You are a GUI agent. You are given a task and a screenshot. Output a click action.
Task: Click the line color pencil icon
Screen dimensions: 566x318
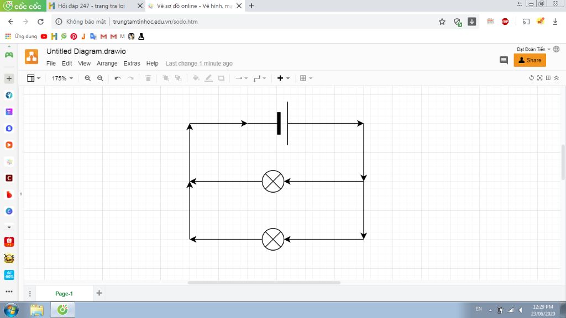(x=208, y=78)
